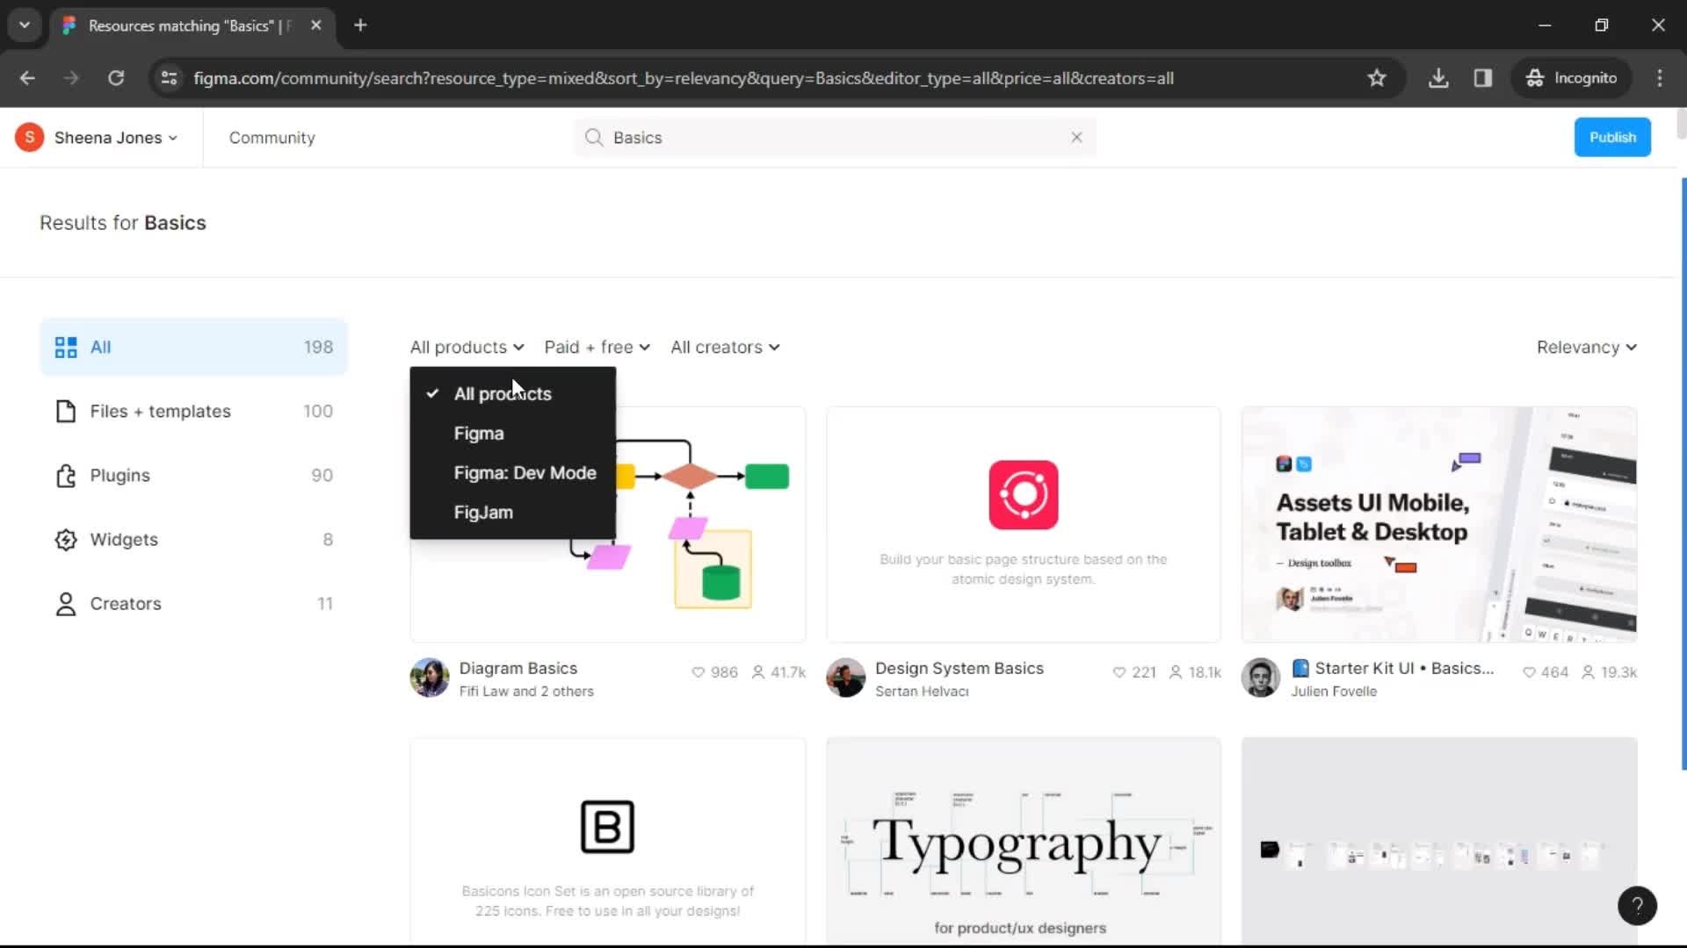The width and height of the screenshot is (1687, 948).
Task: Click the browser address bar URL
Action: point(684,78)
